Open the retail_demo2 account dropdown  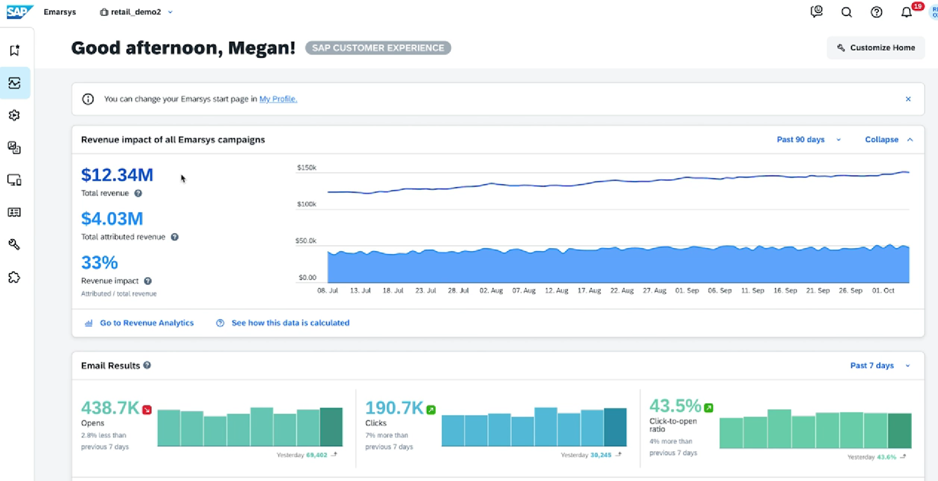pos(136,12)
